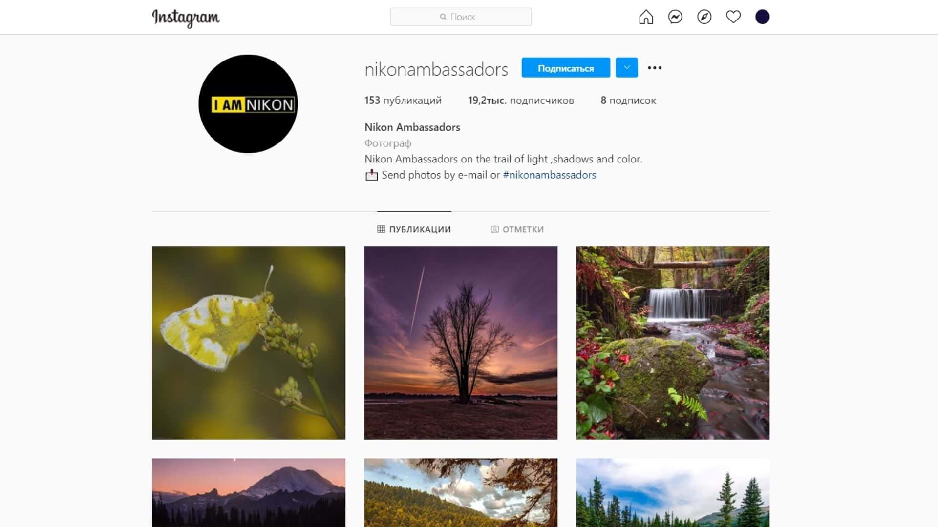938x527 pixels.
Task: Open the three-dots profile options
Action: tap(655, 68)
